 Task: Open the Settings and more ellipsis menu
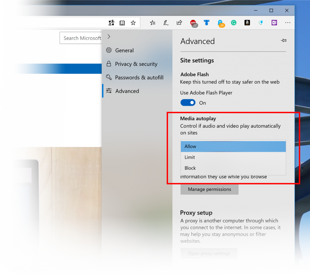288,22
